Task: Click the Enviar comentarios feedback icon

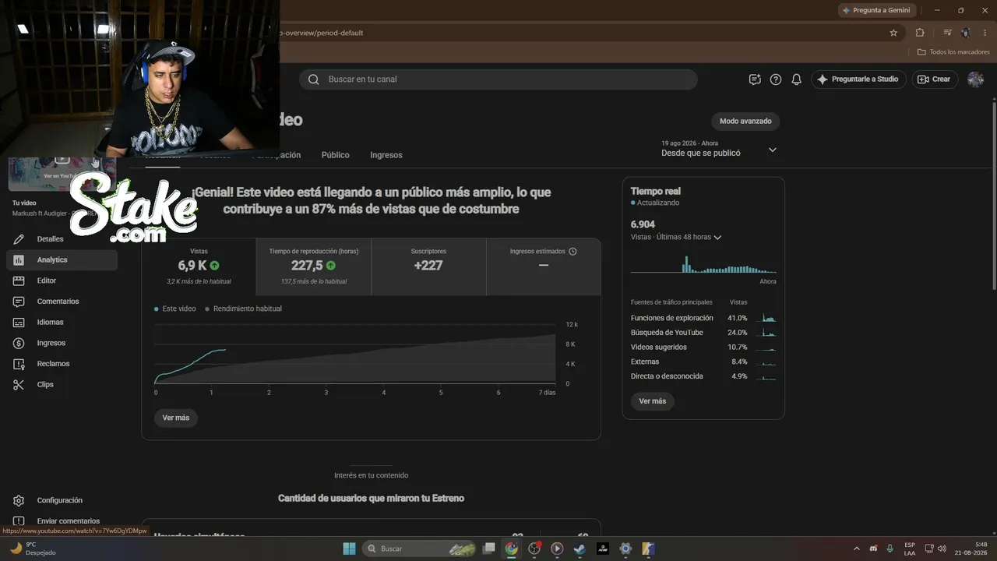Action: pos(19,521)
